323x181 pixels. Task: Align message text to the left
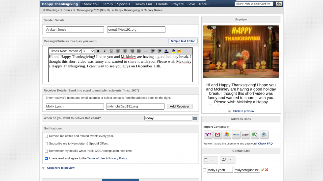point(118,51)
